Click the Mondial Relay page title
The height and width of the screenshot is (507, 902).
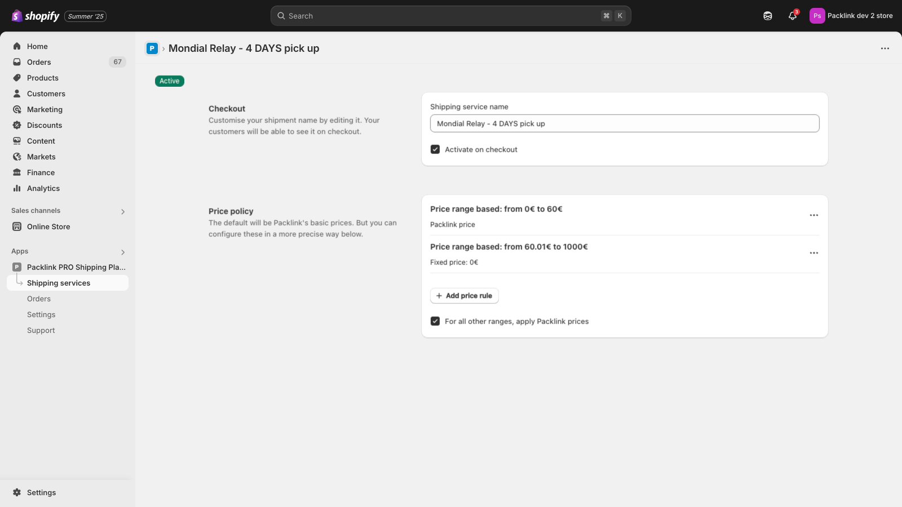[x=244, y=48]
